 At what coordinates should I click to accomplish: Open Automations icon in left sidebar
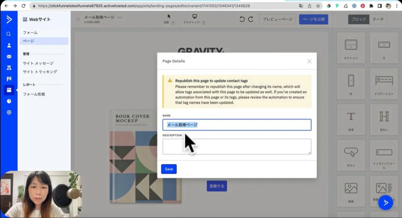click(x=9, y=68)
